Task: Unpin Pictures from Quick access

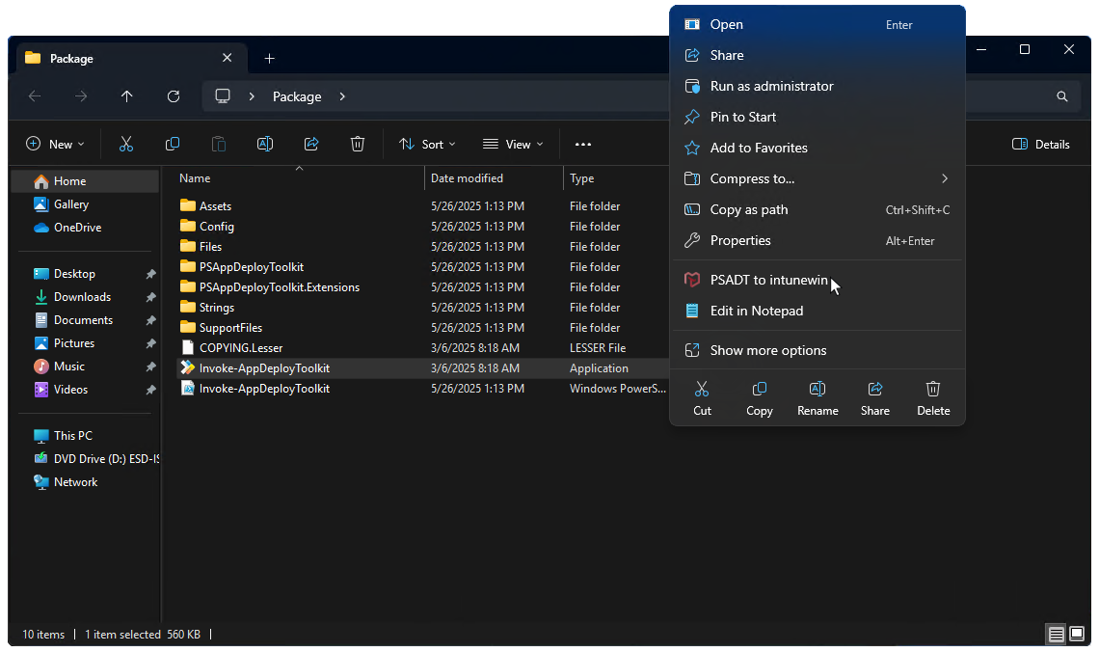Action: 150,343
